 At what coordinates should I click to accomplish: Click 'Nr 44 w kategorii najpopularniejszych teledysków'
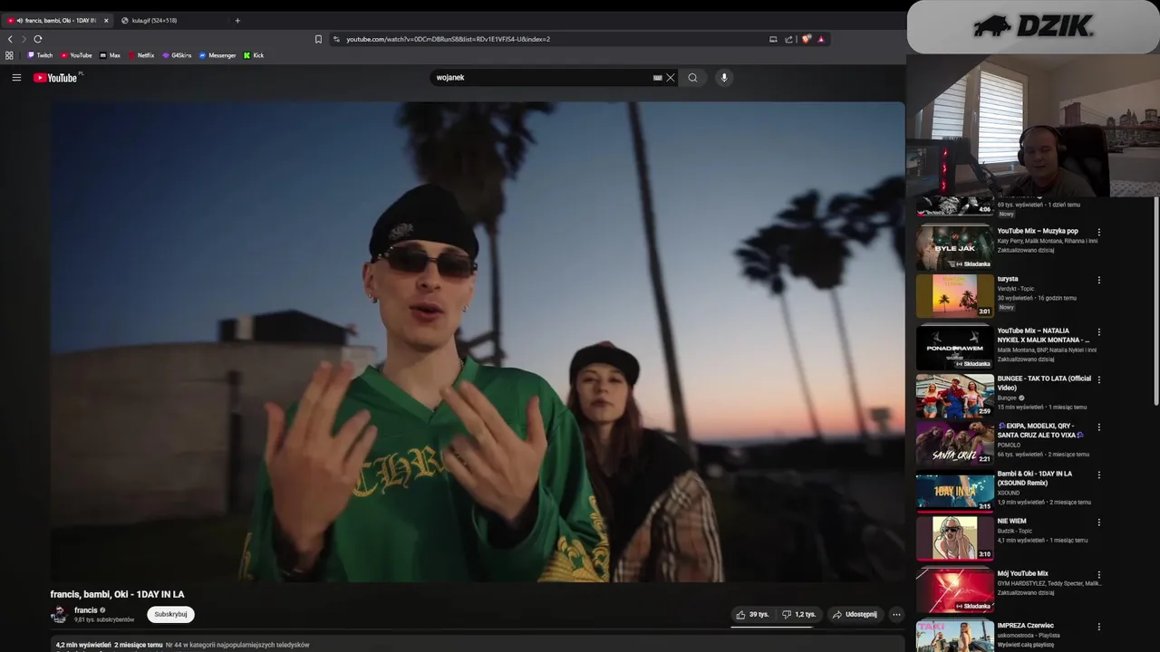(x=237, y=645)
